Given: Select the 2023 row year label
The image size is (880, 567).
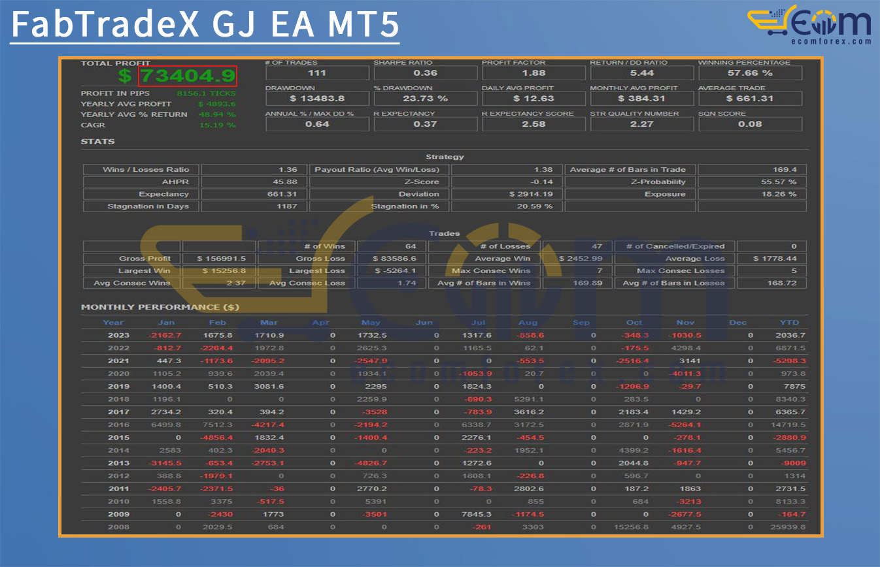Looking at the screenshot, I should coord(118,335).
